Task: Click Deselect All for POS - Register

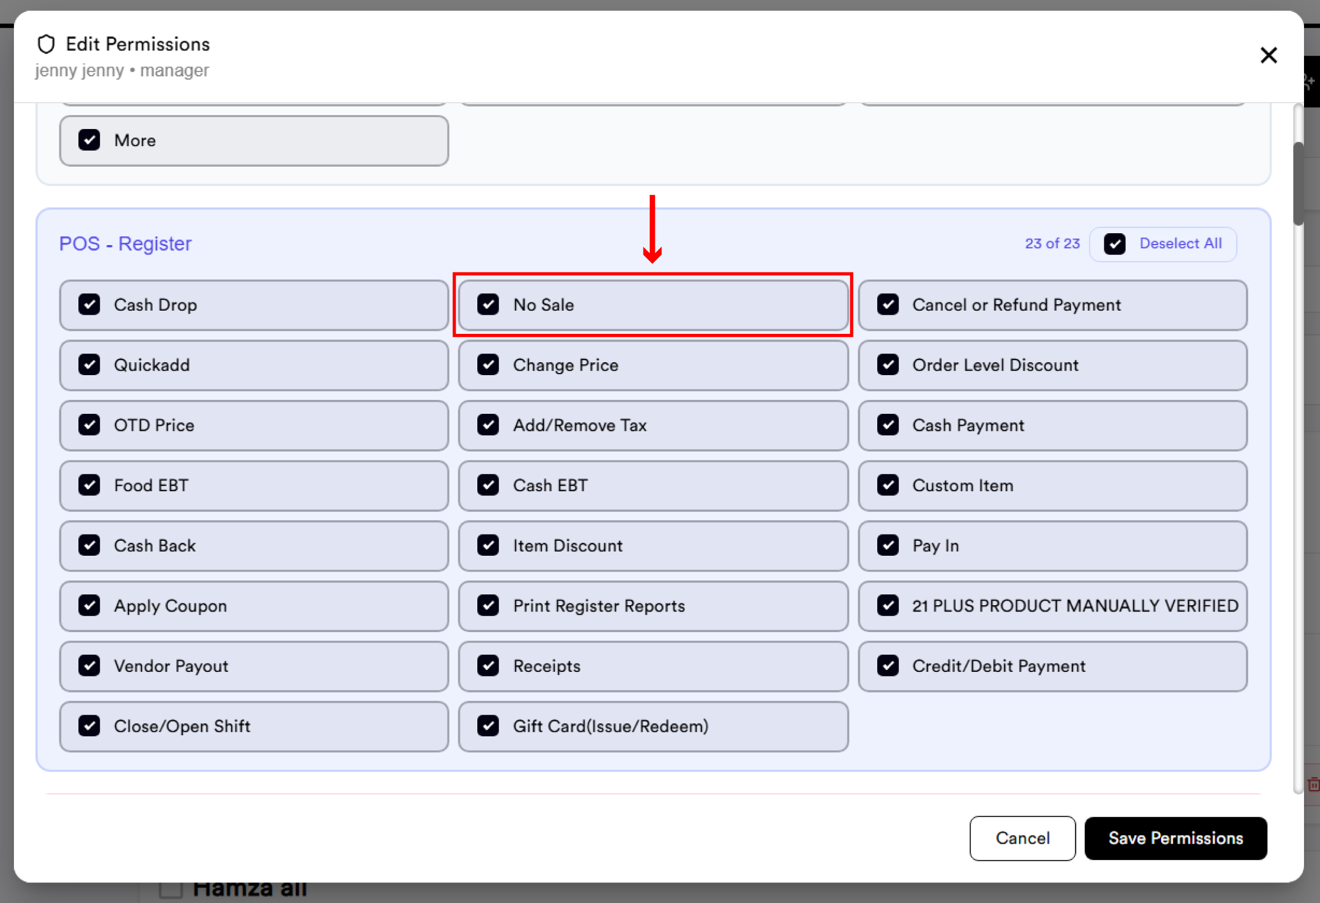Action: pyautogui.click(x=1163, y=244)
